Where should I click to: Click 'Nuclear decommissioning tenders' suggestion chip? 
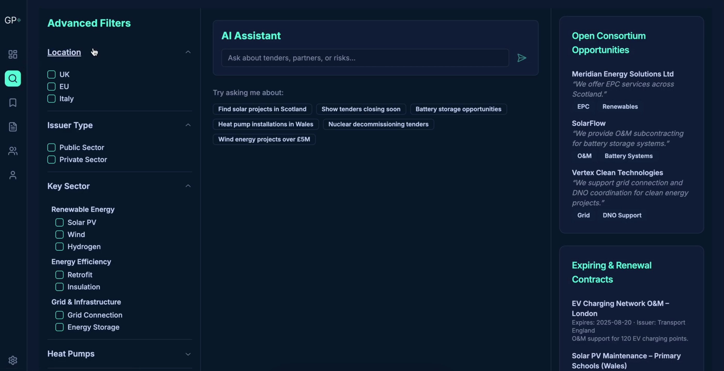[378, 124]
